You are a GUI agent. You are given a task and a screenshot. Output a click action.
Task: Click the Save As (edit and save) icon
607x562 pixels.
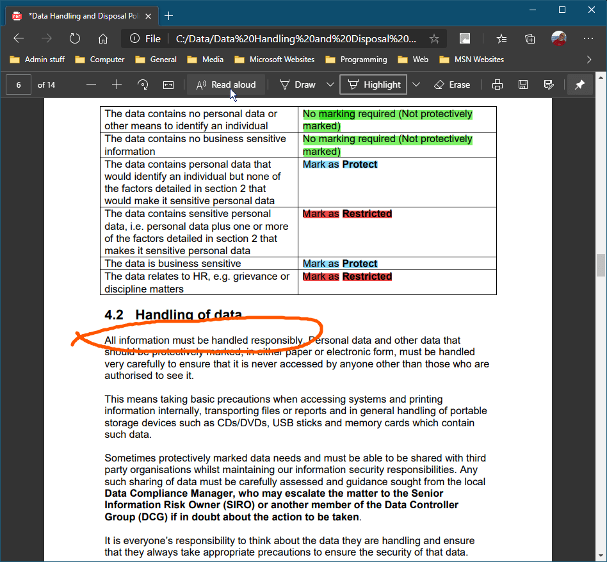coord(547,84)
